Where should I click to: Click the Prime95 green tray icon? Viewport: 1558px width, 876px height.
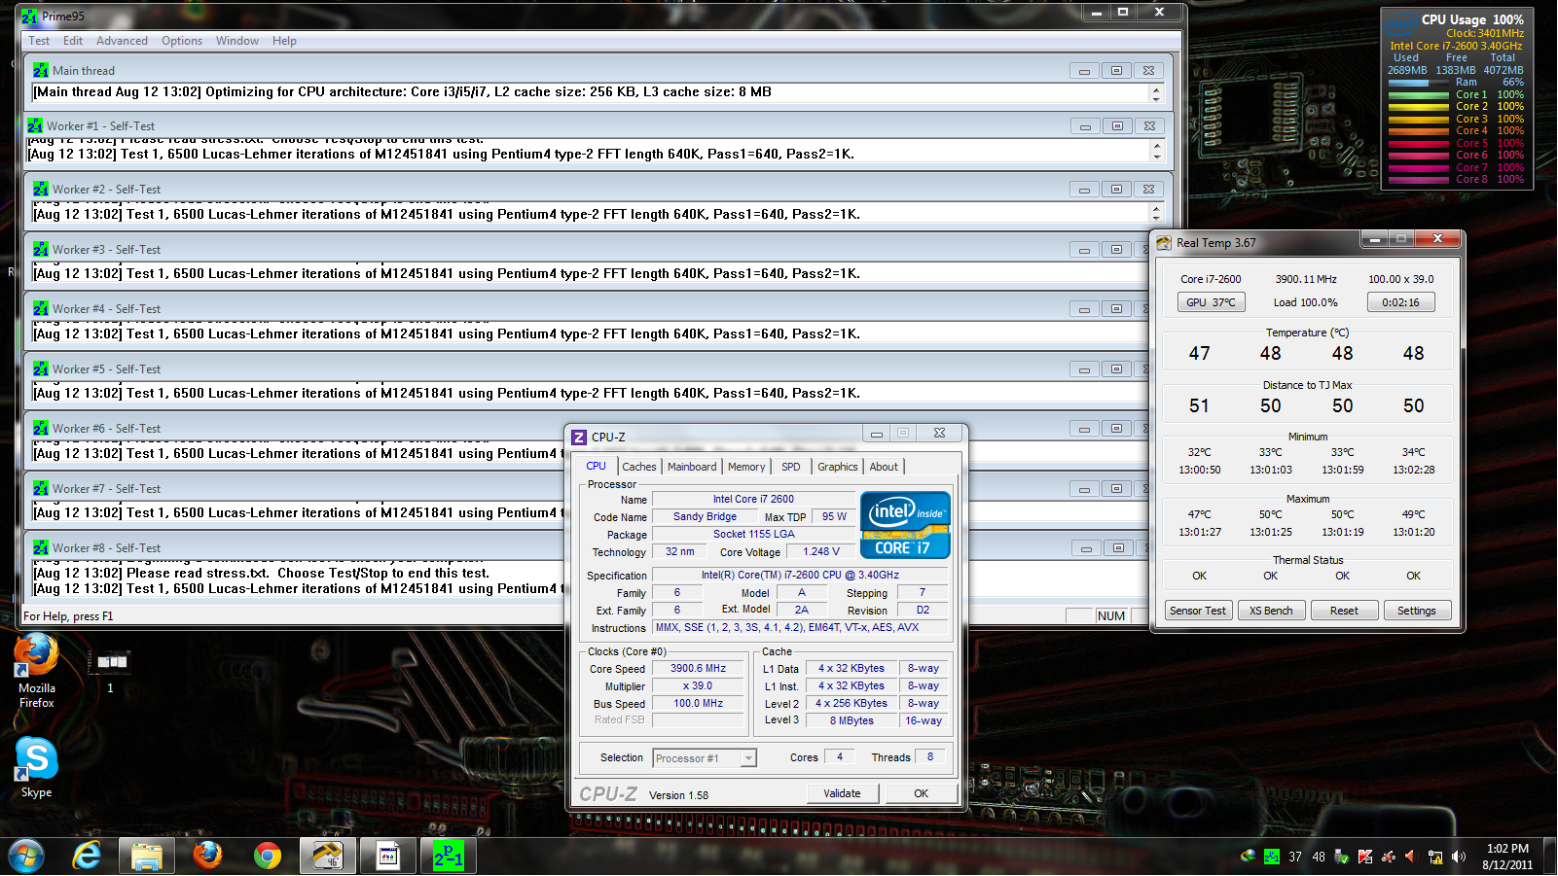[x=1271, y=857]
